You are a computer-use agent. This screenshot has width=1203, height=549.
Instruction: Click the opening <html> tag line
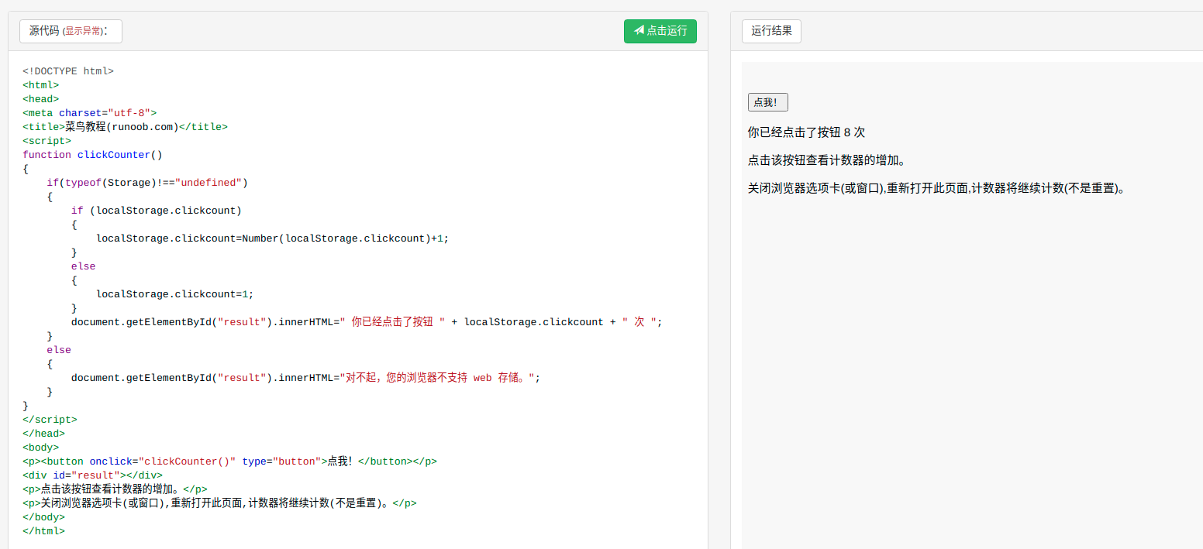(x=40, y=85)
